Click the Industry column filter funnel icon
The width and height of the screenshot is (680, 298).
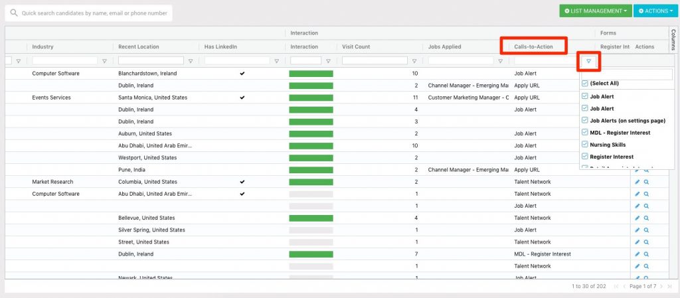coord(104,61)
